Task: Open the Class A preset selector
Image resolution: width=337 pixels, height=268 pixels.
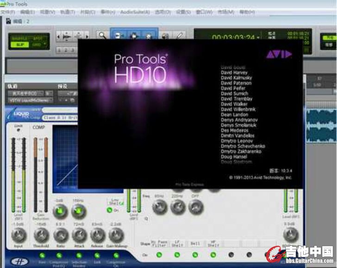Action: [x=60, y=118]
